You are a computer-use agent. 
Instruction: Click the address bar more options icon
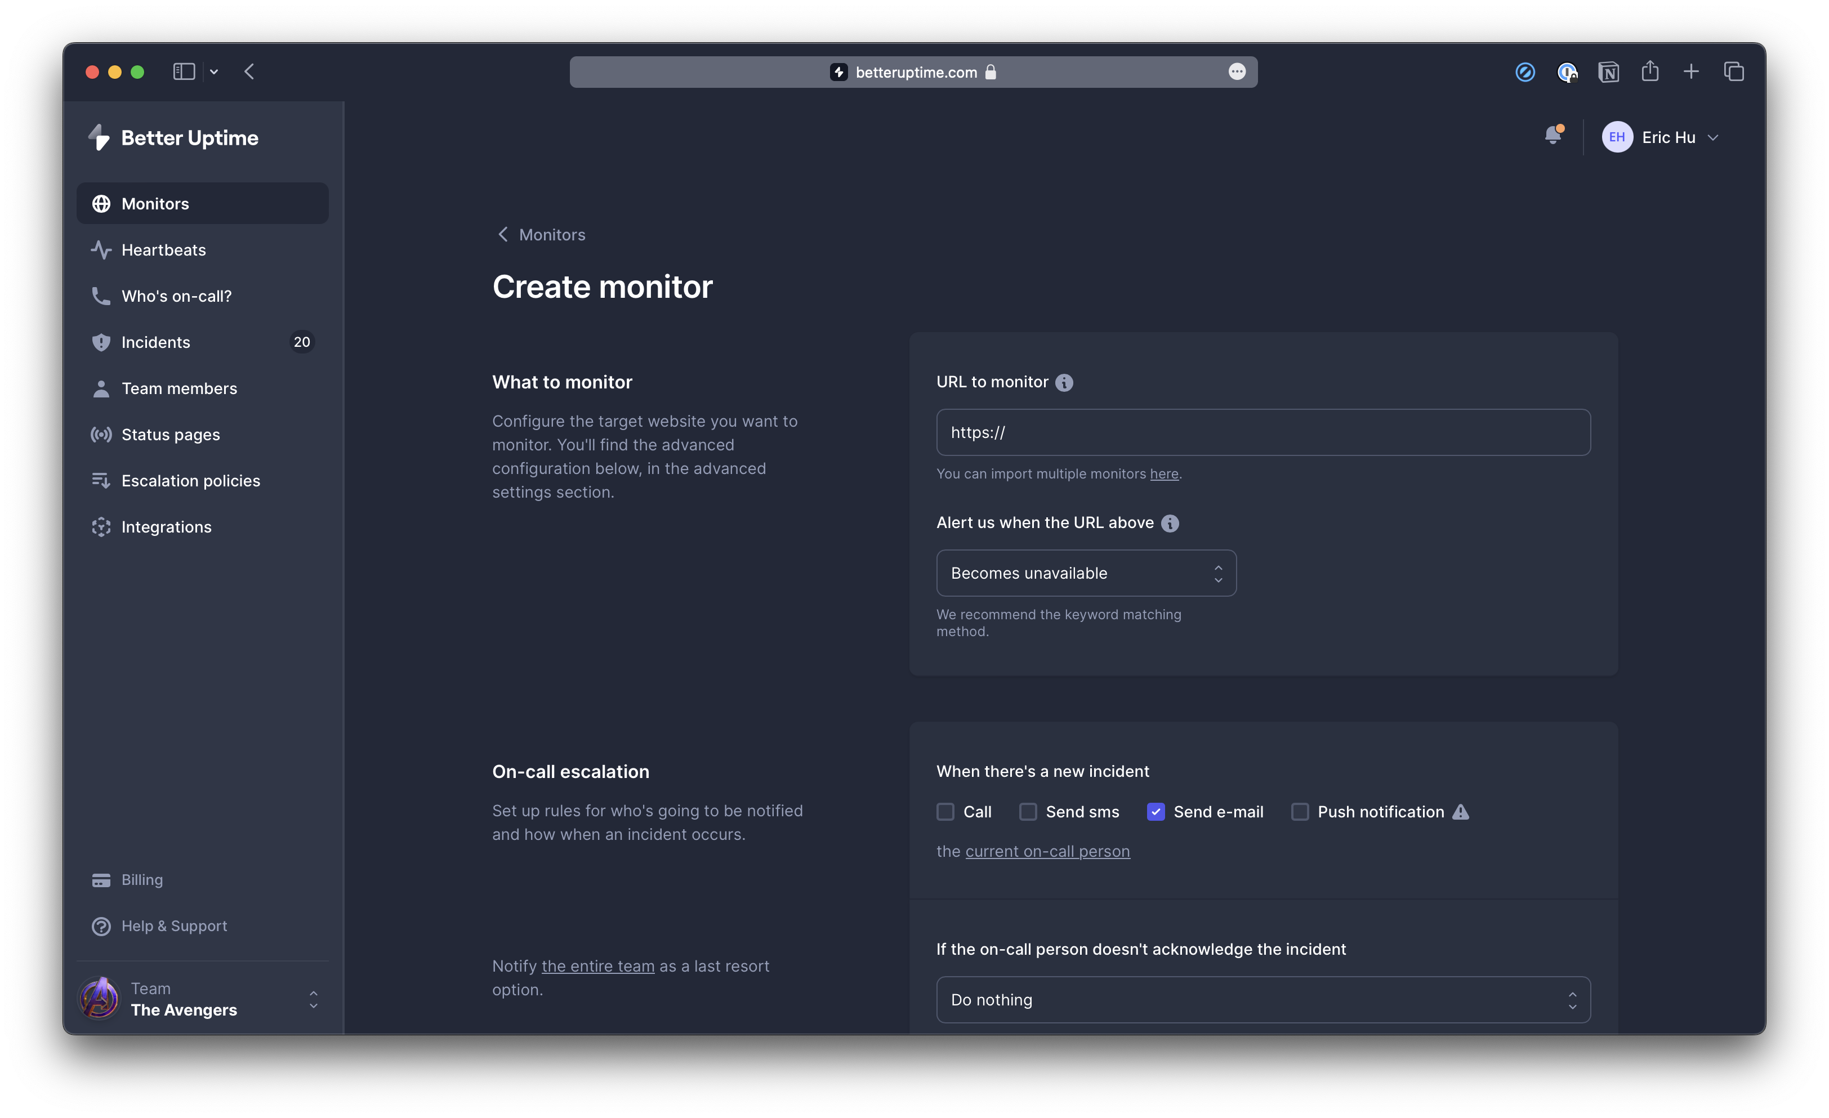pos(1237,72)
